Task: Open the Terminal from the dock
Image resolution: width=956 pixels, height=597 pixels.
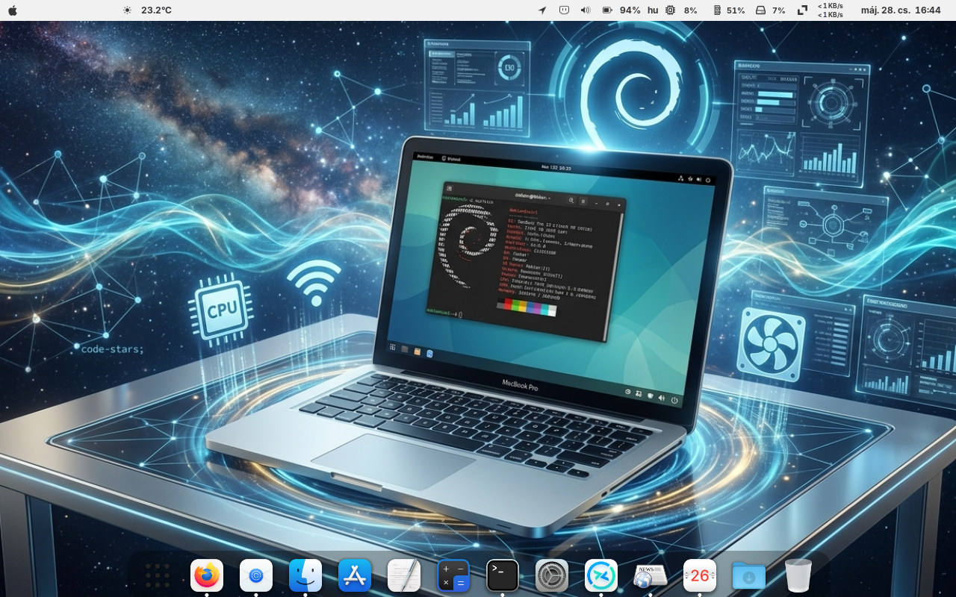Action: pos(503,575)
